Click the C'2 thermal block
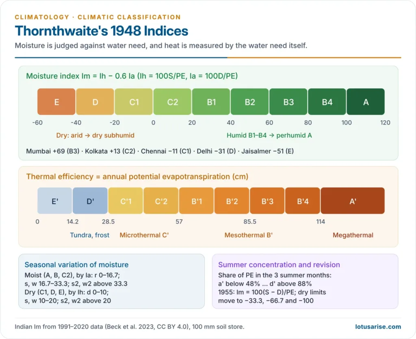Viewport: 416px width, 339px height. 161,201
